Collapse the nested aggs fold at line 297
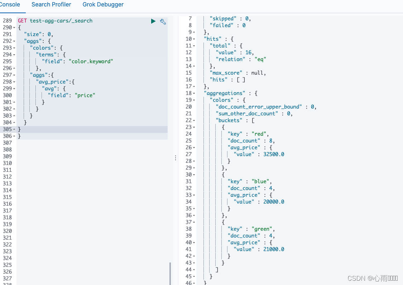The image size is (403, 285). point(14,75)
